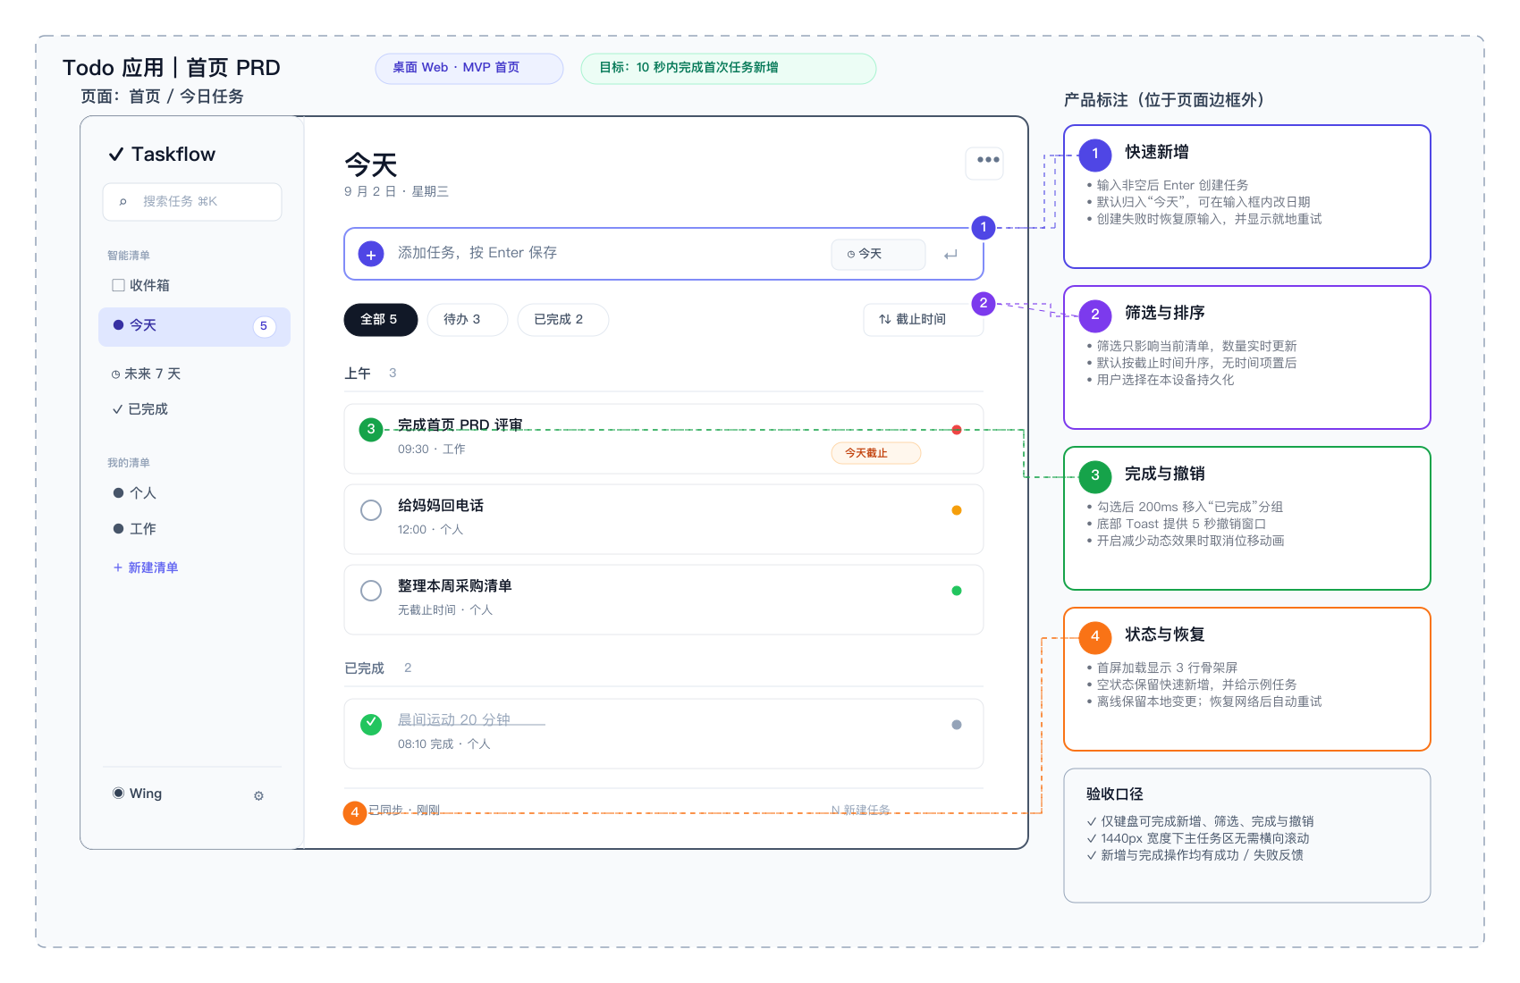This screenshot has width=1520, height=983.
Task: Select the 全部 5 filter tab
Action: [380, 320]
